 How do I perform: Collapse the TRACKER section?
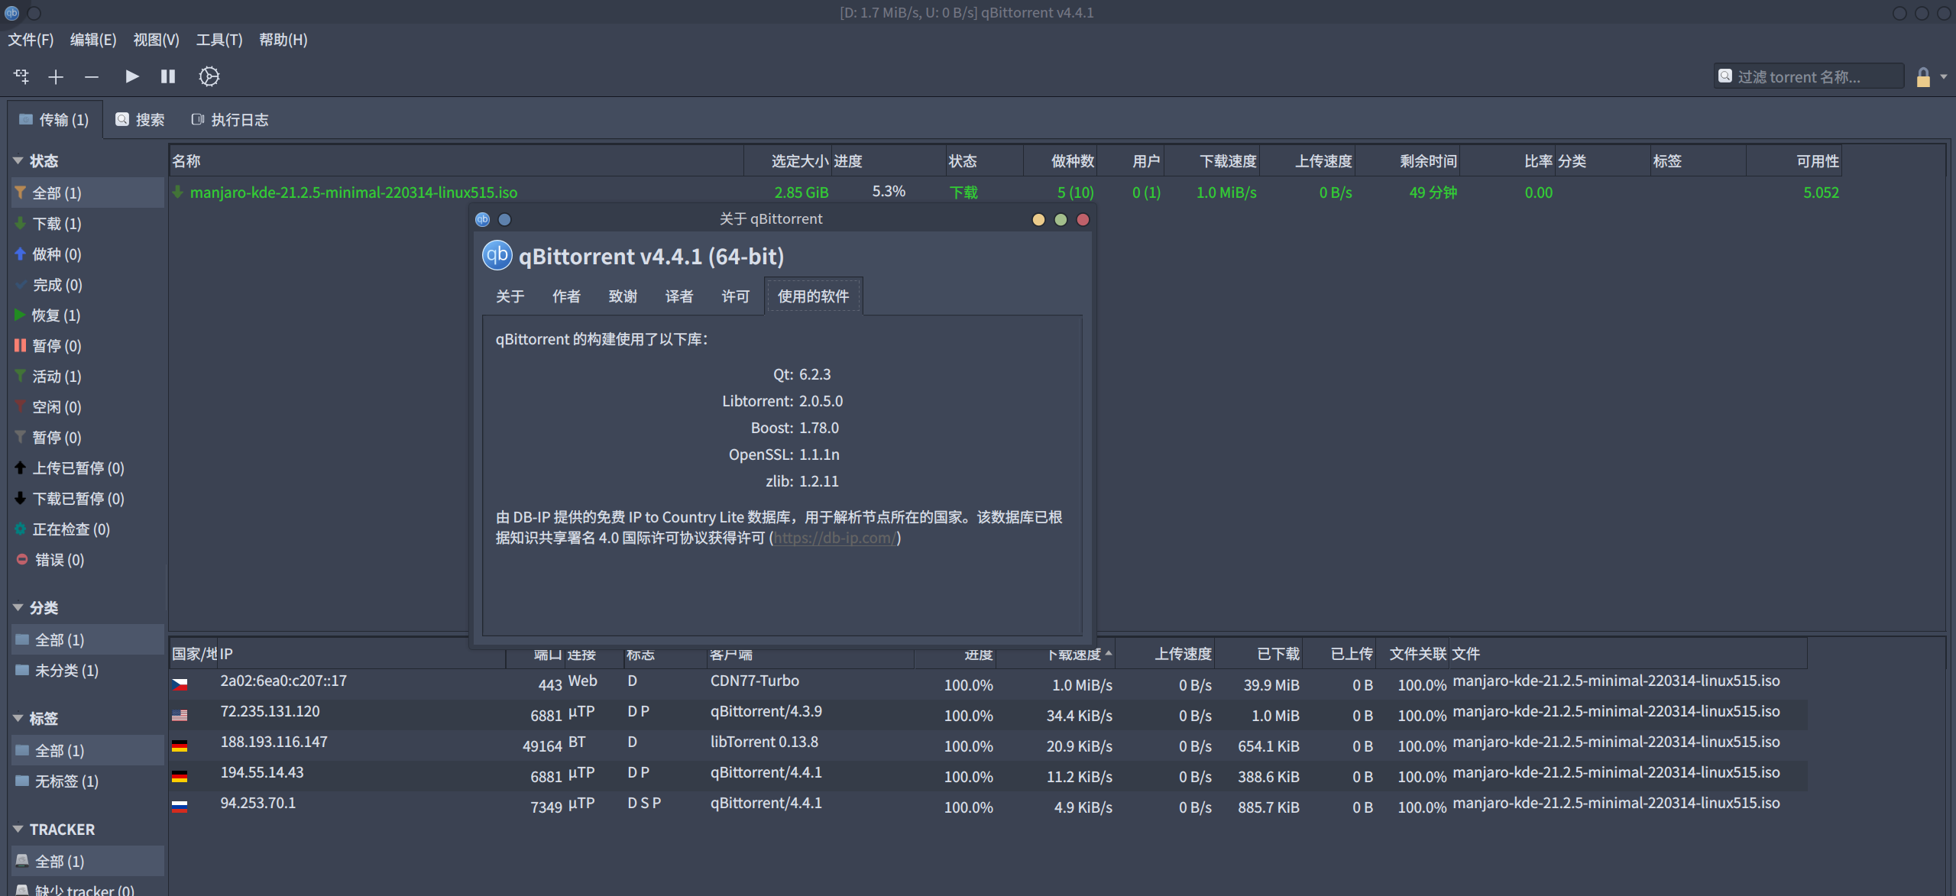[x=18, y=830]
